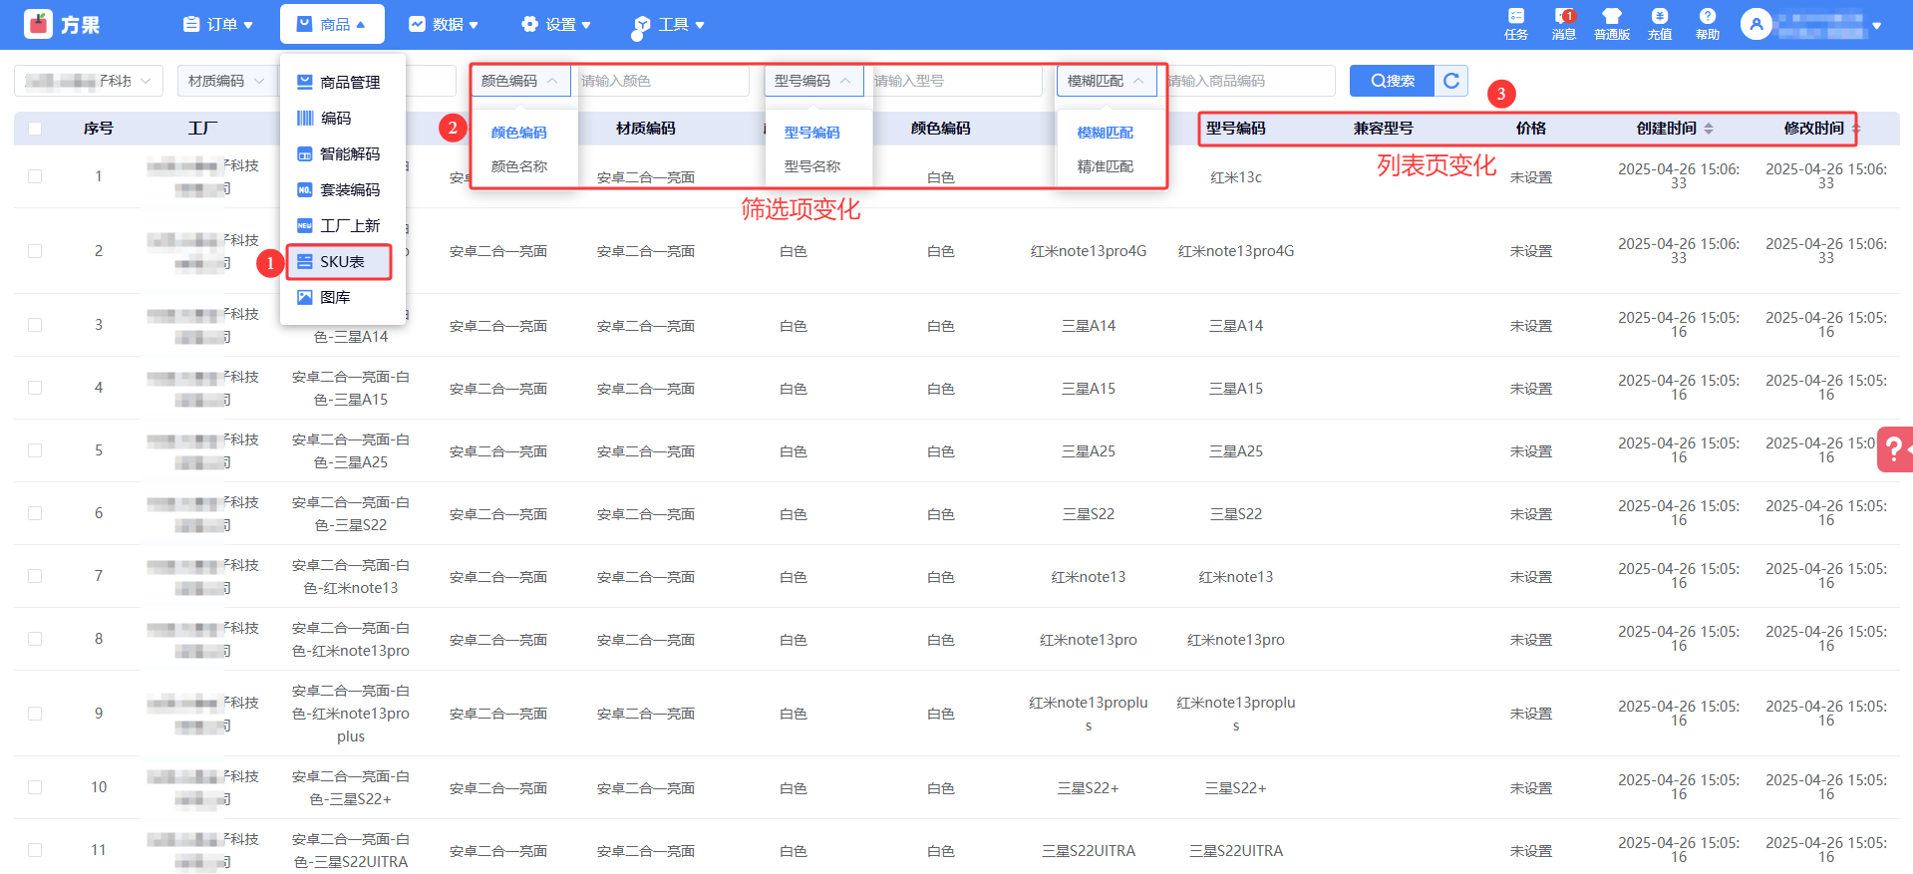The height and width of the screenshot is (874, 1913).
Task: Expand the 材质编码 filter dropdown
Action: coord(226,81)
